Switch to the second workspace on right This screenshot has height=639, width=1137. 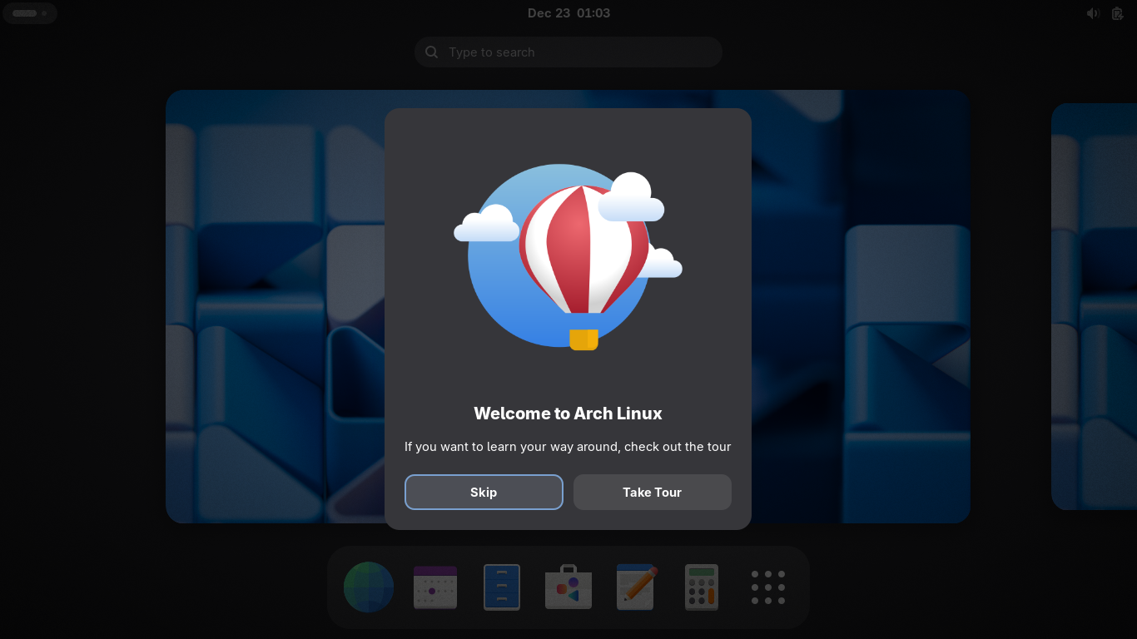[x=1094, y=306]
